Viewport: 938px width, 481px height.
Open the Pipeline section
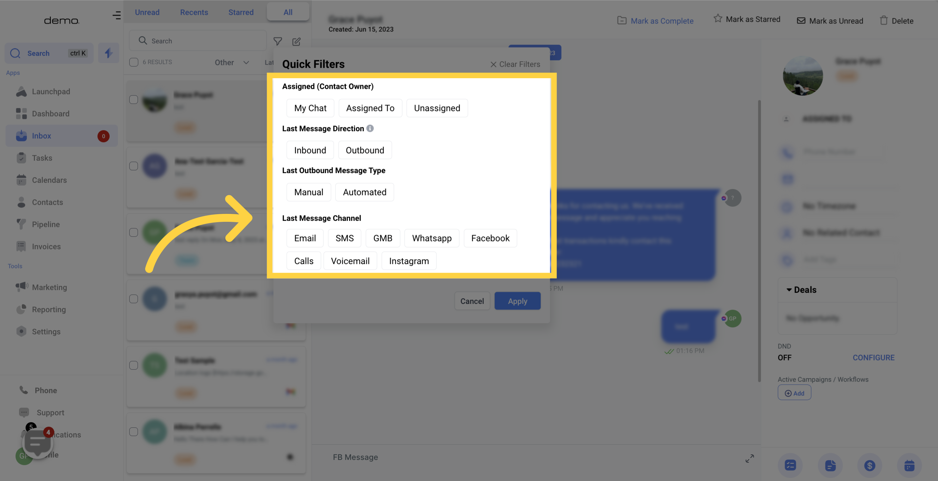point(45,224)
